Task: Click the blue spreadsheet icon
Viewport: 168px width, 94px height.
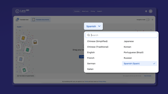Action: [21, 59]
